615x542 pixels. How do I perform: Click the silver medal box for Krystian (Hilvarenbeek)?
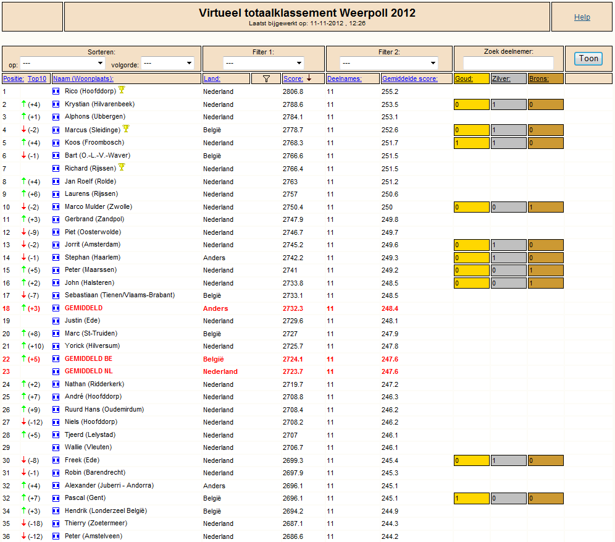click(x=508, y=104)
